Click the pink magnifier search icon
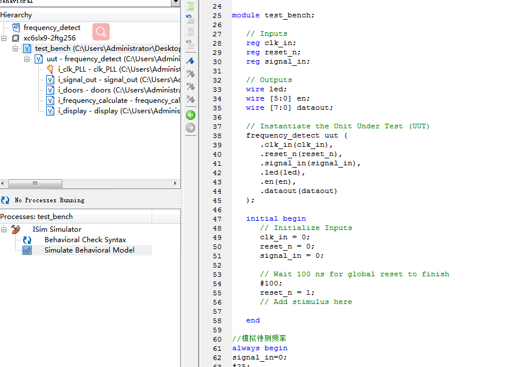Viewport: 529px width, 367px height. (100, 32)
